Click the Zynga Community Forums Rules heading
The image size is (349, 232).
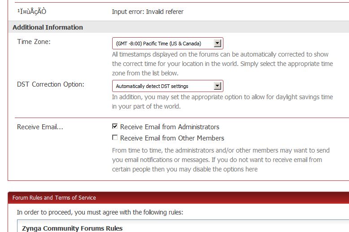click(x=72, y=228)
